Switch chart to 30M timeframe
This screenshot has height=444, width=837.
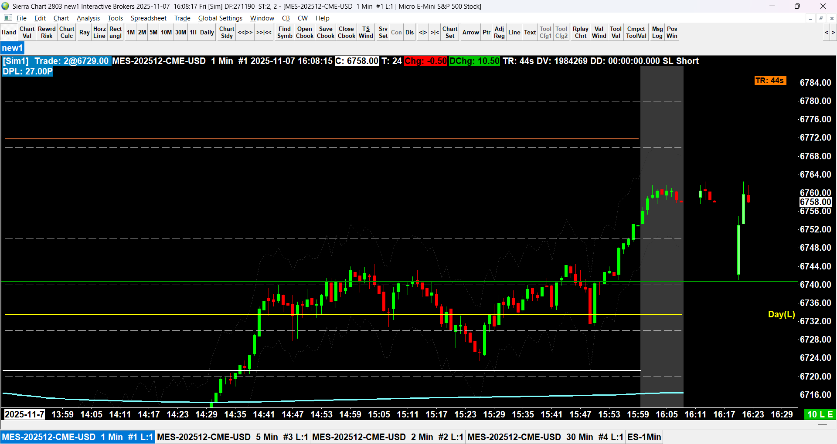pos(181,32)
